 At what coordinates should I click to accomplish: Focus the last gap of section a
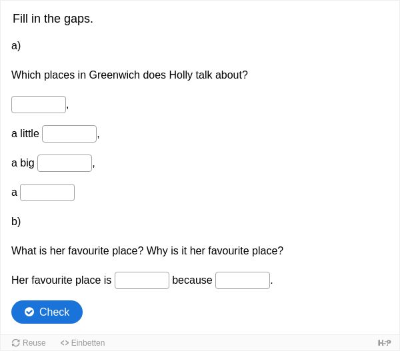point(47,192)
